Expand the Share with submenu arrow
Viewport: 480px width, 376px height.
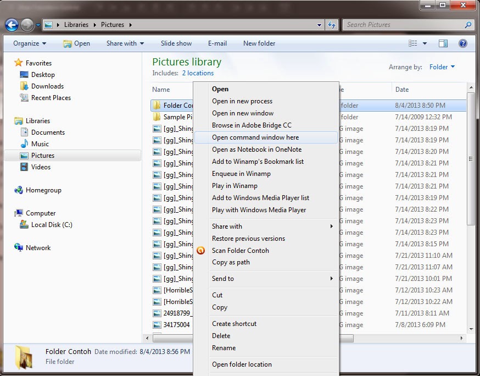(332, 226)
